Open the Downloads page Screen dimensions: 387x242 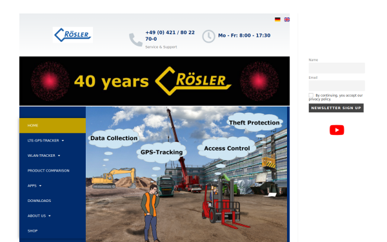point(39,201)
